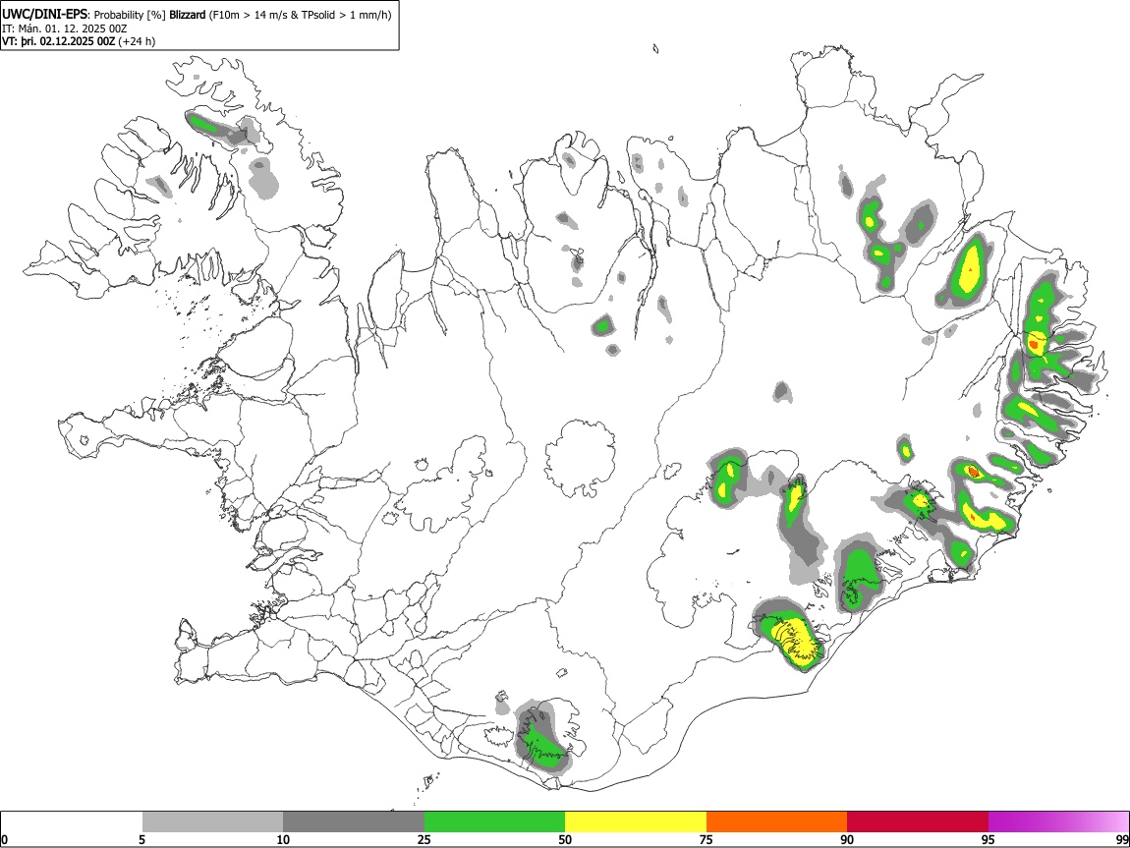Click the yellow 50–75% legend swatch

[636, 821]
